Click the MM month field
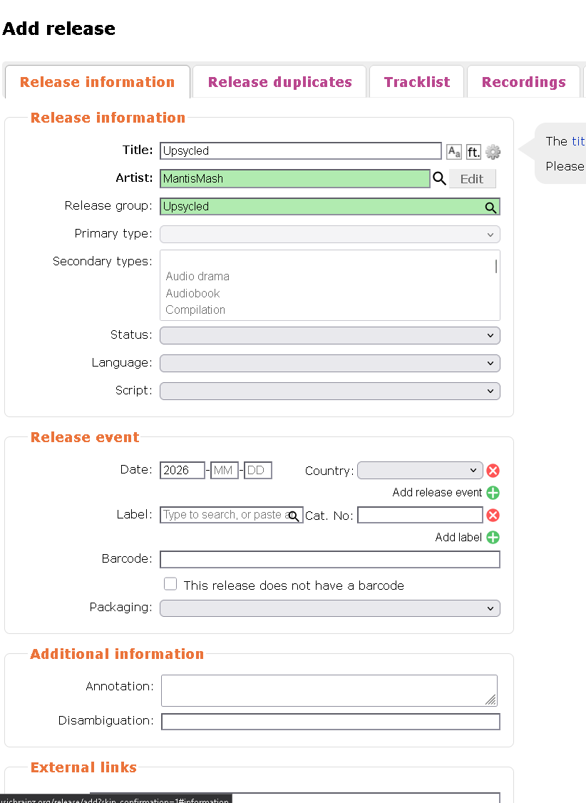586x803 pixels. 224,470
